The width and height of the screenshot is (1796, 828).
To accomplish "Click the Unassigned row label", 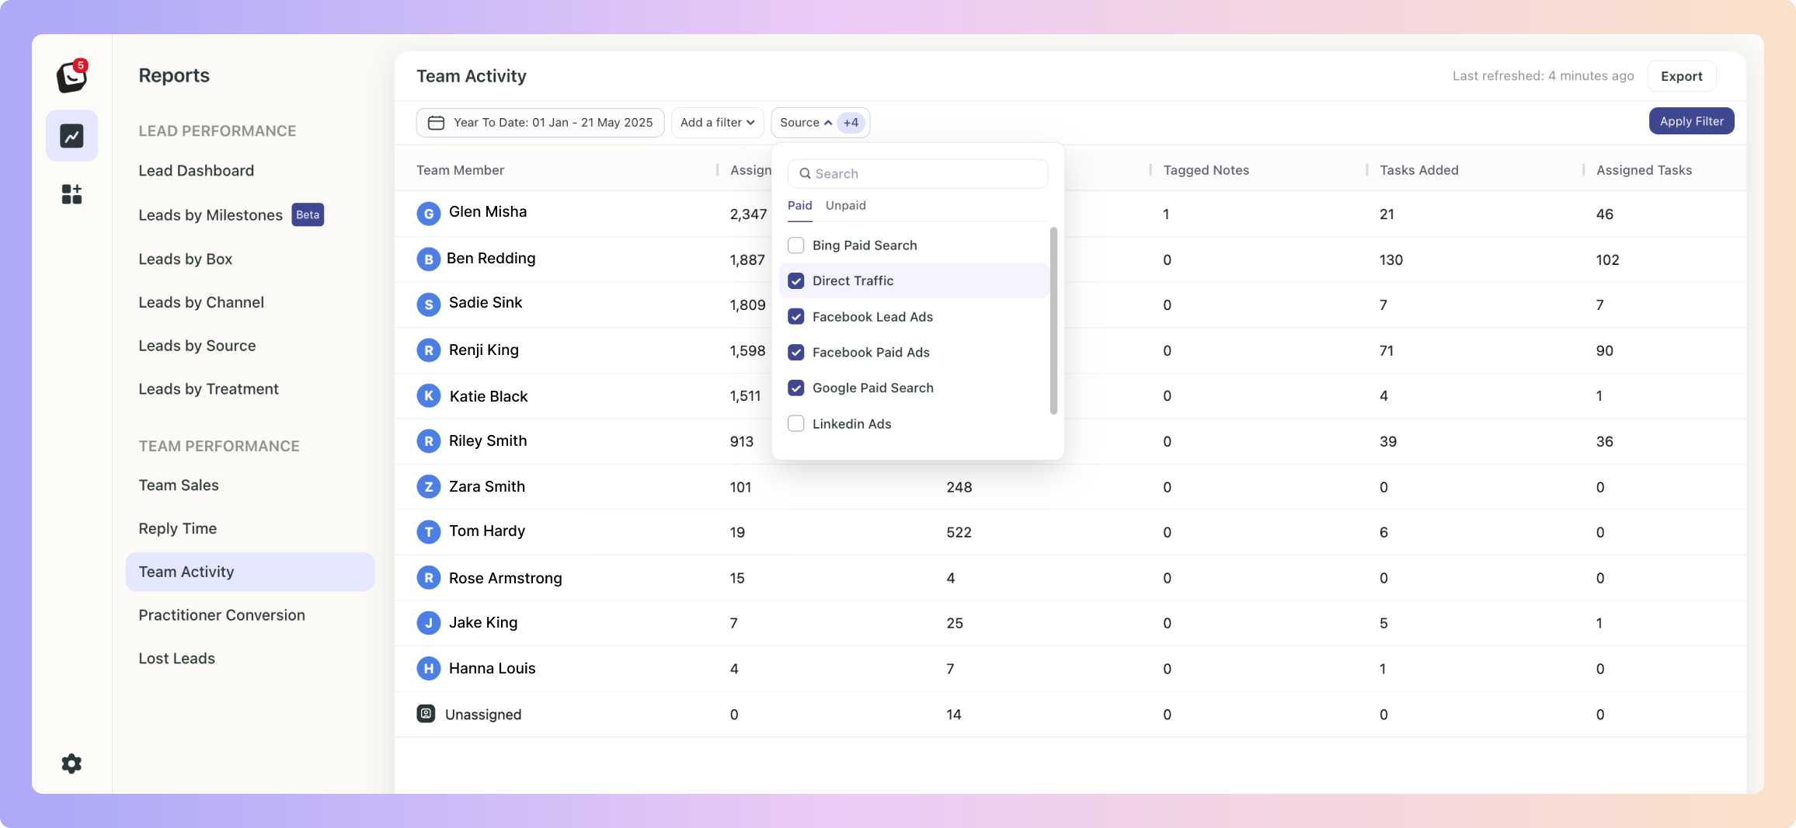I will coord(483,715).
